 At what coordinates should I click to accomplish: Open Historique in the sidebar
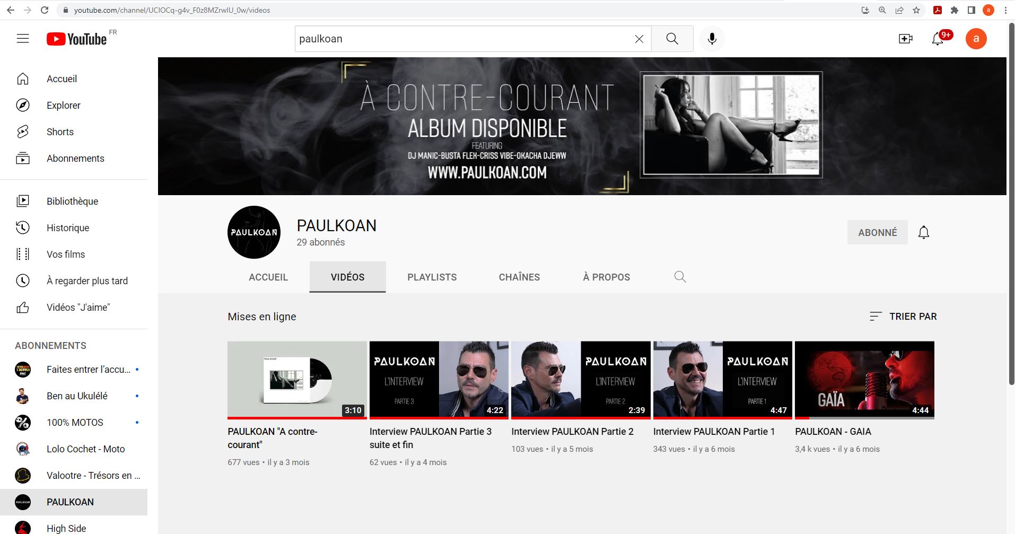tap(74, 227)
